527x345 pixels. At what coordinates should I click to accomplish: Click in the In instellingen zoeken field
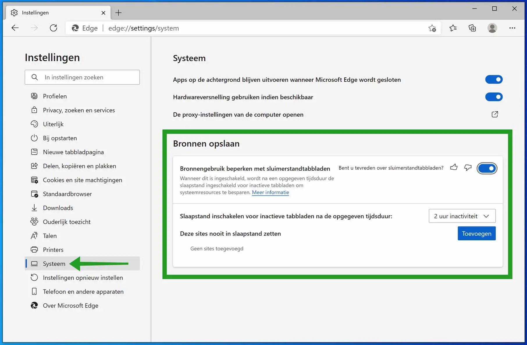[x=82, y=77]
